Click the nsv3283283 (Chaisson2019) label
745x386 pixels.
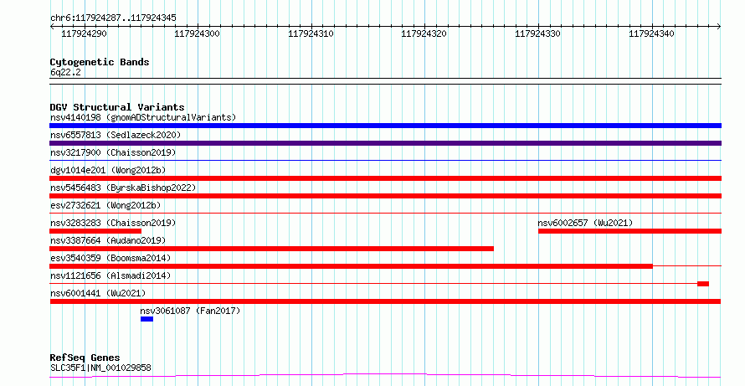113,223
